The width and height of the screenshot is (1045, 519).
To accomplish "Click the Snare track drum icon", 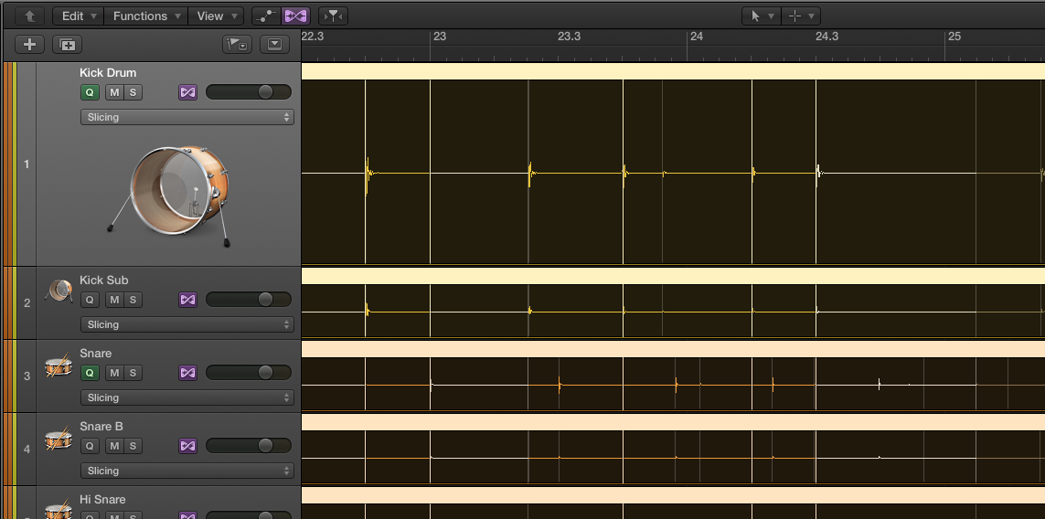I will coord(59,365).
